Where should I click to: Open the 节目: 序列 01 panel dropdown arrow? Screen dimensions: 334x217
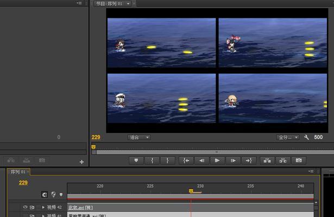(128, 4)
